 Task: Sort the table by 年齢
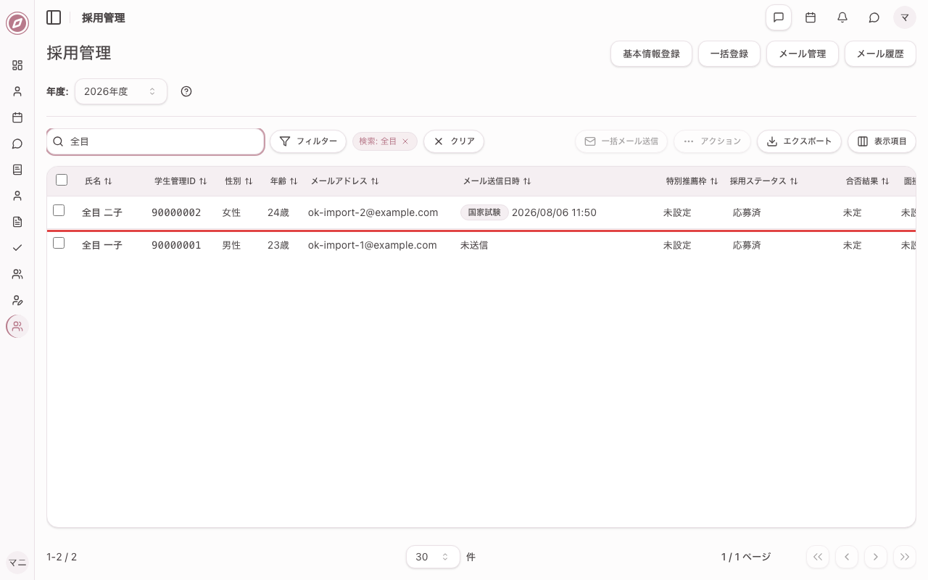pos(283,181)
